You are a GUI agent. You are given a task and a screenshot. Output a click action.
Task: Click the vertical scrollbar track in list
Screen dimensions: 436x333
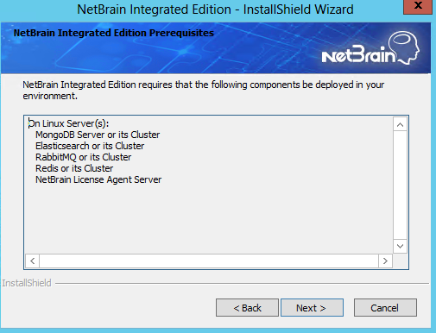click(400, 185)
